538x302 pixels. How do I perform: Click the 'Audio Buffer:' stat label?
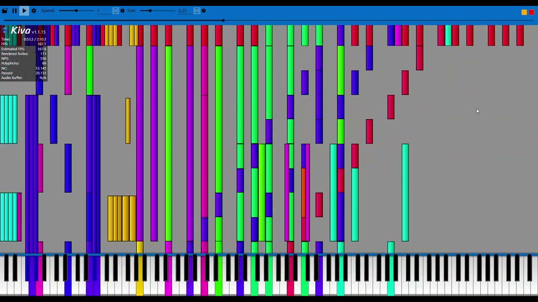tap(12, 78)
